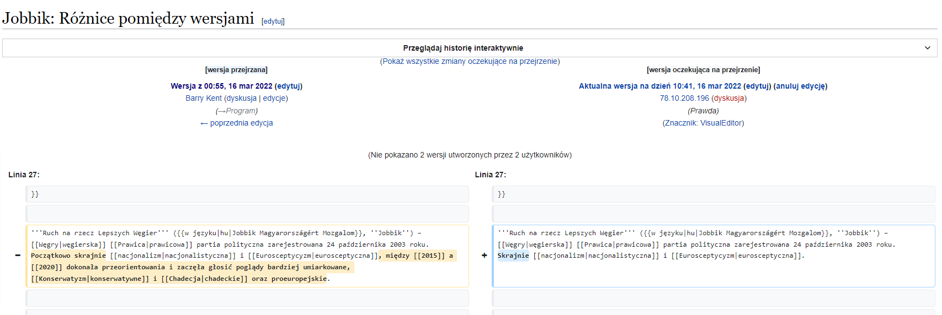942x315 pixels.
Task: Click the plus marker on added line
Action: (x=485, y=256)
